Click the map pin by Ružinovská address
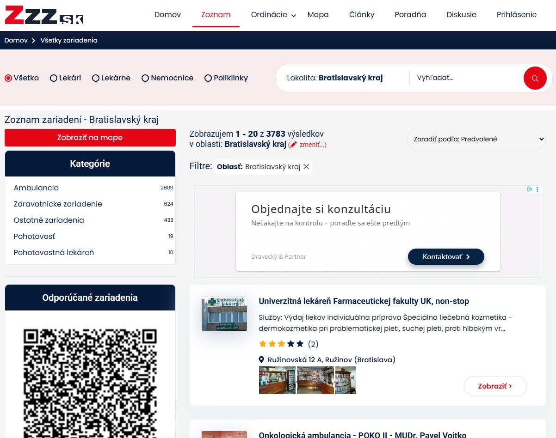556x438 pixels. pos(261,360)
